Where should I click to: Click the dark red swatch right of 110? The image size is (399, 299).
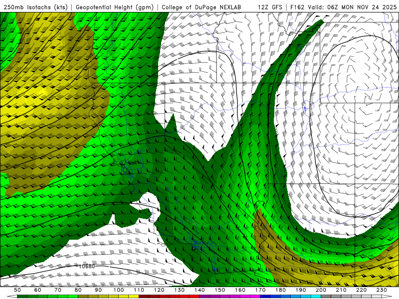[x=144, y=297]
